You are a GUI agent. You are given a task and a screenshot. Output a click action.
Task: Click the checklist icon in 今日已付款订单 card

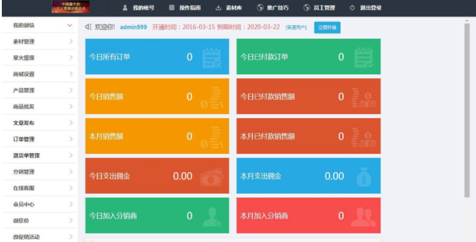364,58
